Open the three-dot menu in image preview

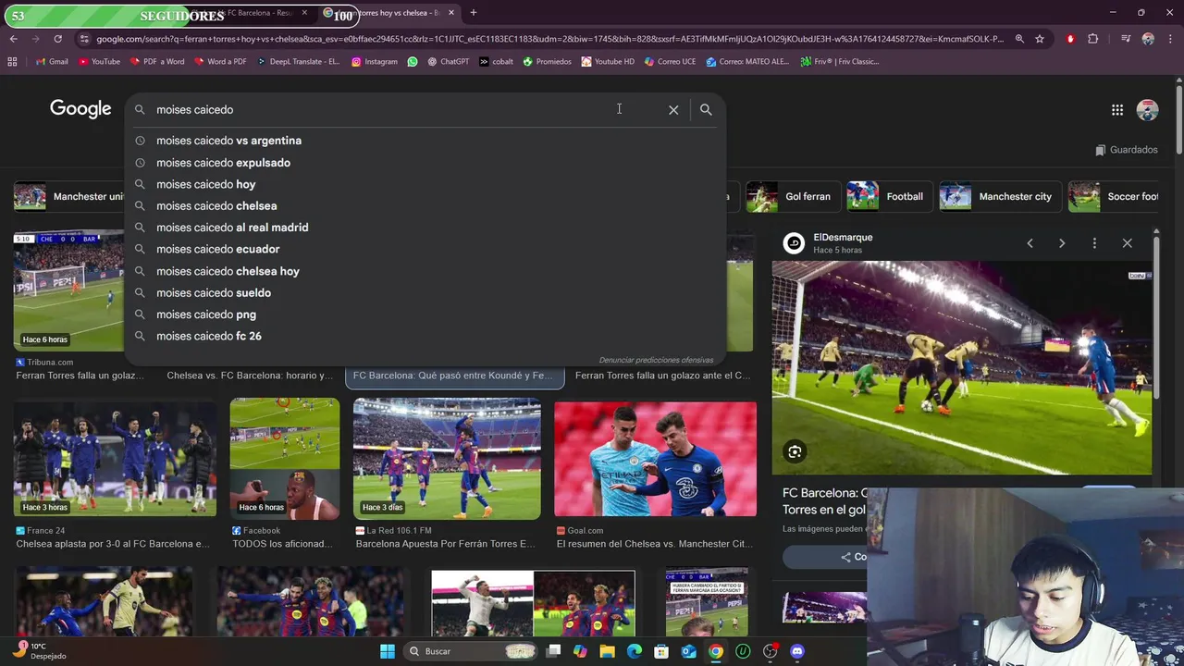point(1094,243)
